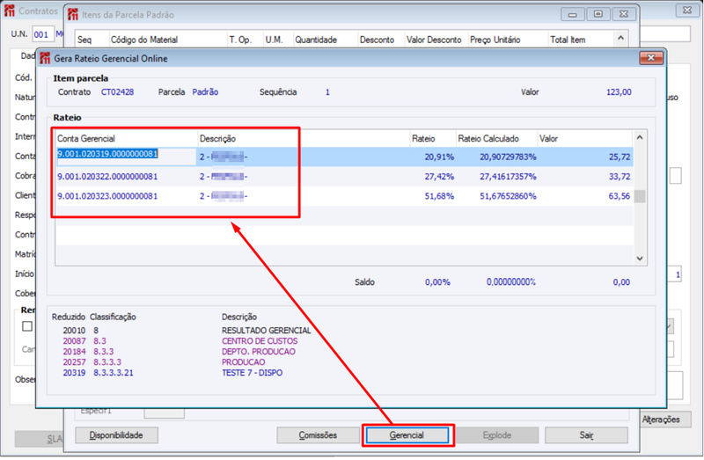This screenshot has height=460, width=704.
Task: Click the 20,91% rateio cell
Action: pos(439,157)
